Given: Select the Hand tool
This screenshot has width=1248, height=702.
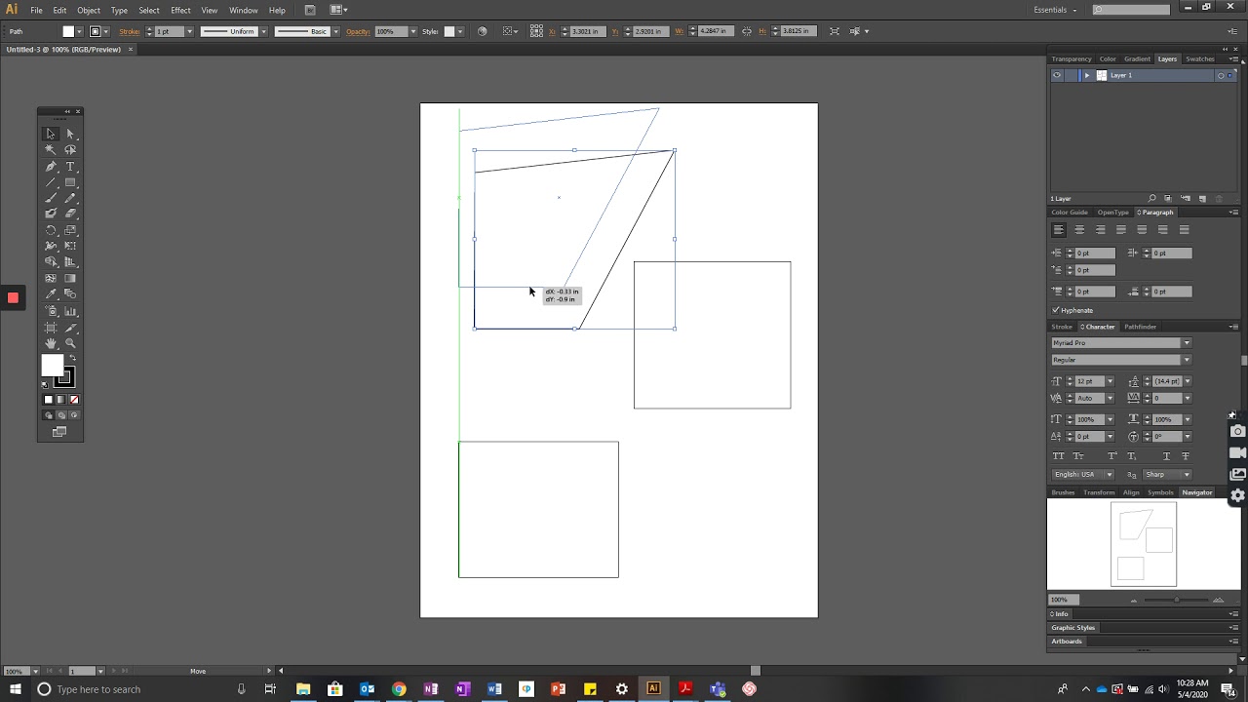Looking at the screenshot, I should (x=51, y=343).
